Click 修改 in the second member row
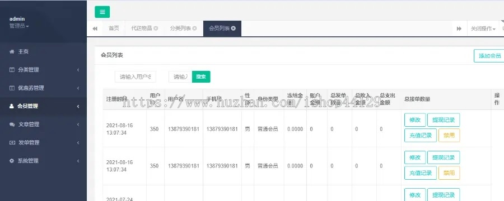The width and height of the screenshot is (504, 201). 415,157
